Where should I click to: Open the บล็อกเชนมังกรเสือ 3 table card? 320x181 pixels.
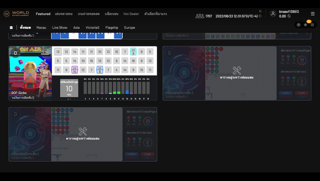click(x=237, y=73)
